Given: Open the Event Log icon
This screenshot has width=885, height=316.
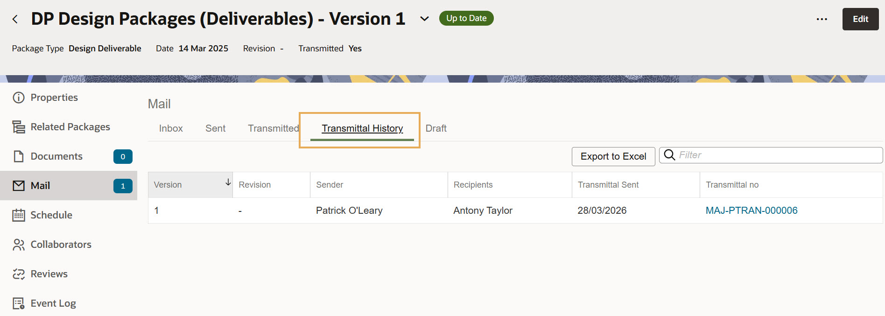Looking at the screenshot, I should 19,303.
